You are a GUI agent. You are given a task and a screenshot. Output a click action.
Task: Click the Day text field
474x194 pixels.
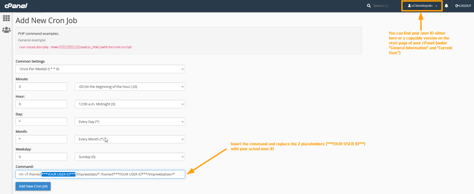41,122
